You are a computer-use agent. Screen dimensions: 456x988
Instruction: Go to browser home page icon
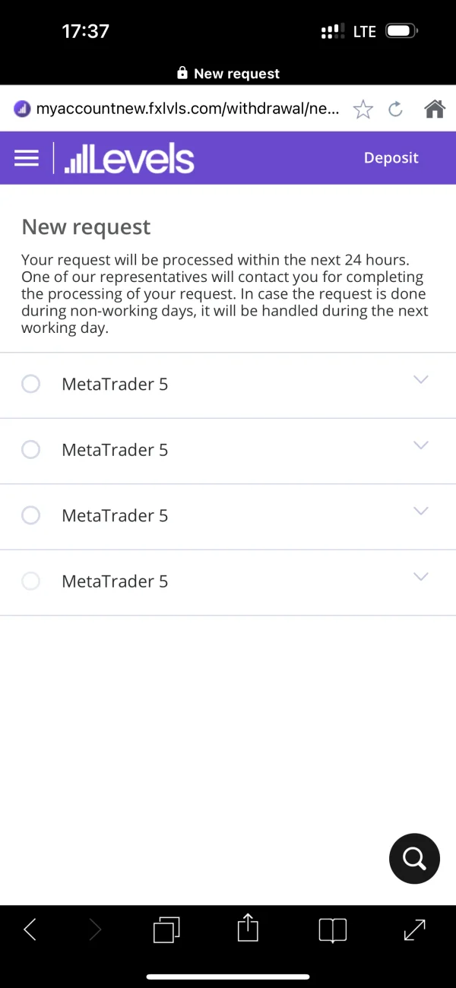tap(434, 109)
